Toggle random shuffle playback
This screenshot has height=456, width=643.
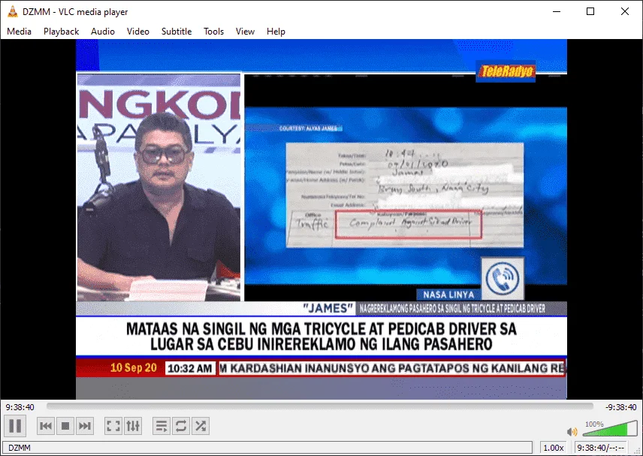coord(201,426)
